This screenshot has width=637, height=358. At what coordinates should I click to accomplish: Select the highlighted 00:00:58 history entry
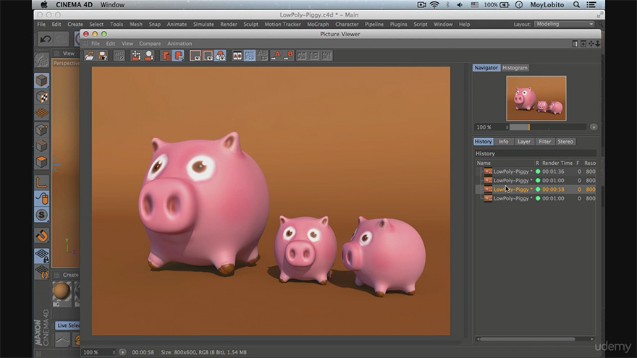(536, 189)
